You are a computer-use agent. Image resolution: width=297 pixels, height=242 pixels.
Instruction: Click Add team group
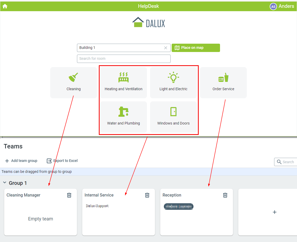[21, 161]
